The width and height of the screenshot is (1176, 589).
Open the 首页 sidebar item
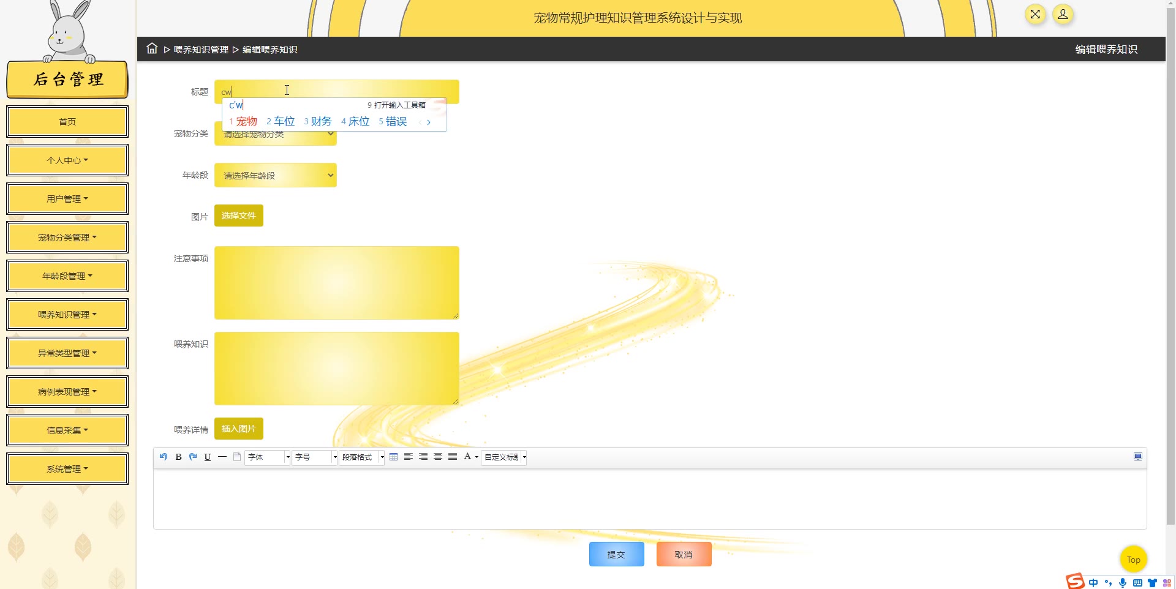67,122
